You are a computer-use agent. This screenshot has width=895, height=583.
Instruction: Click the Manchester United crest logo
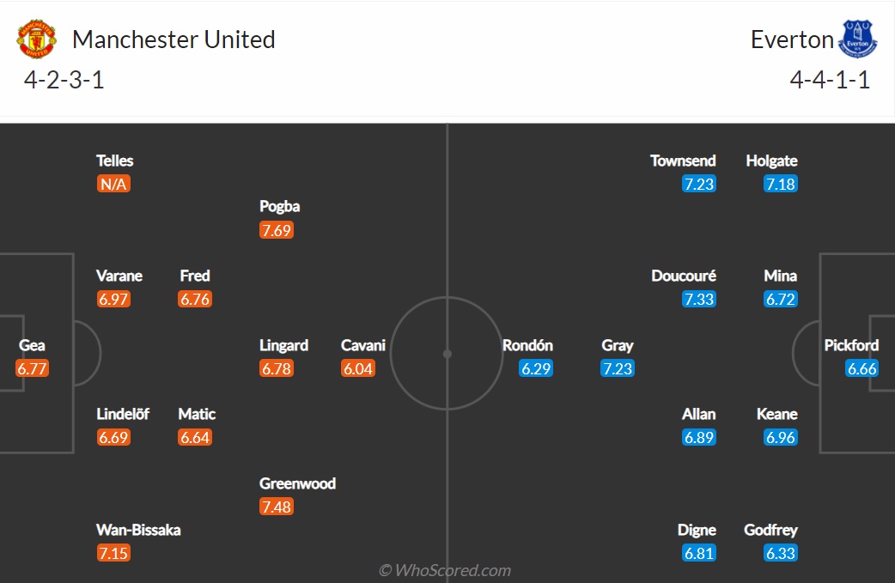point(37,39)
